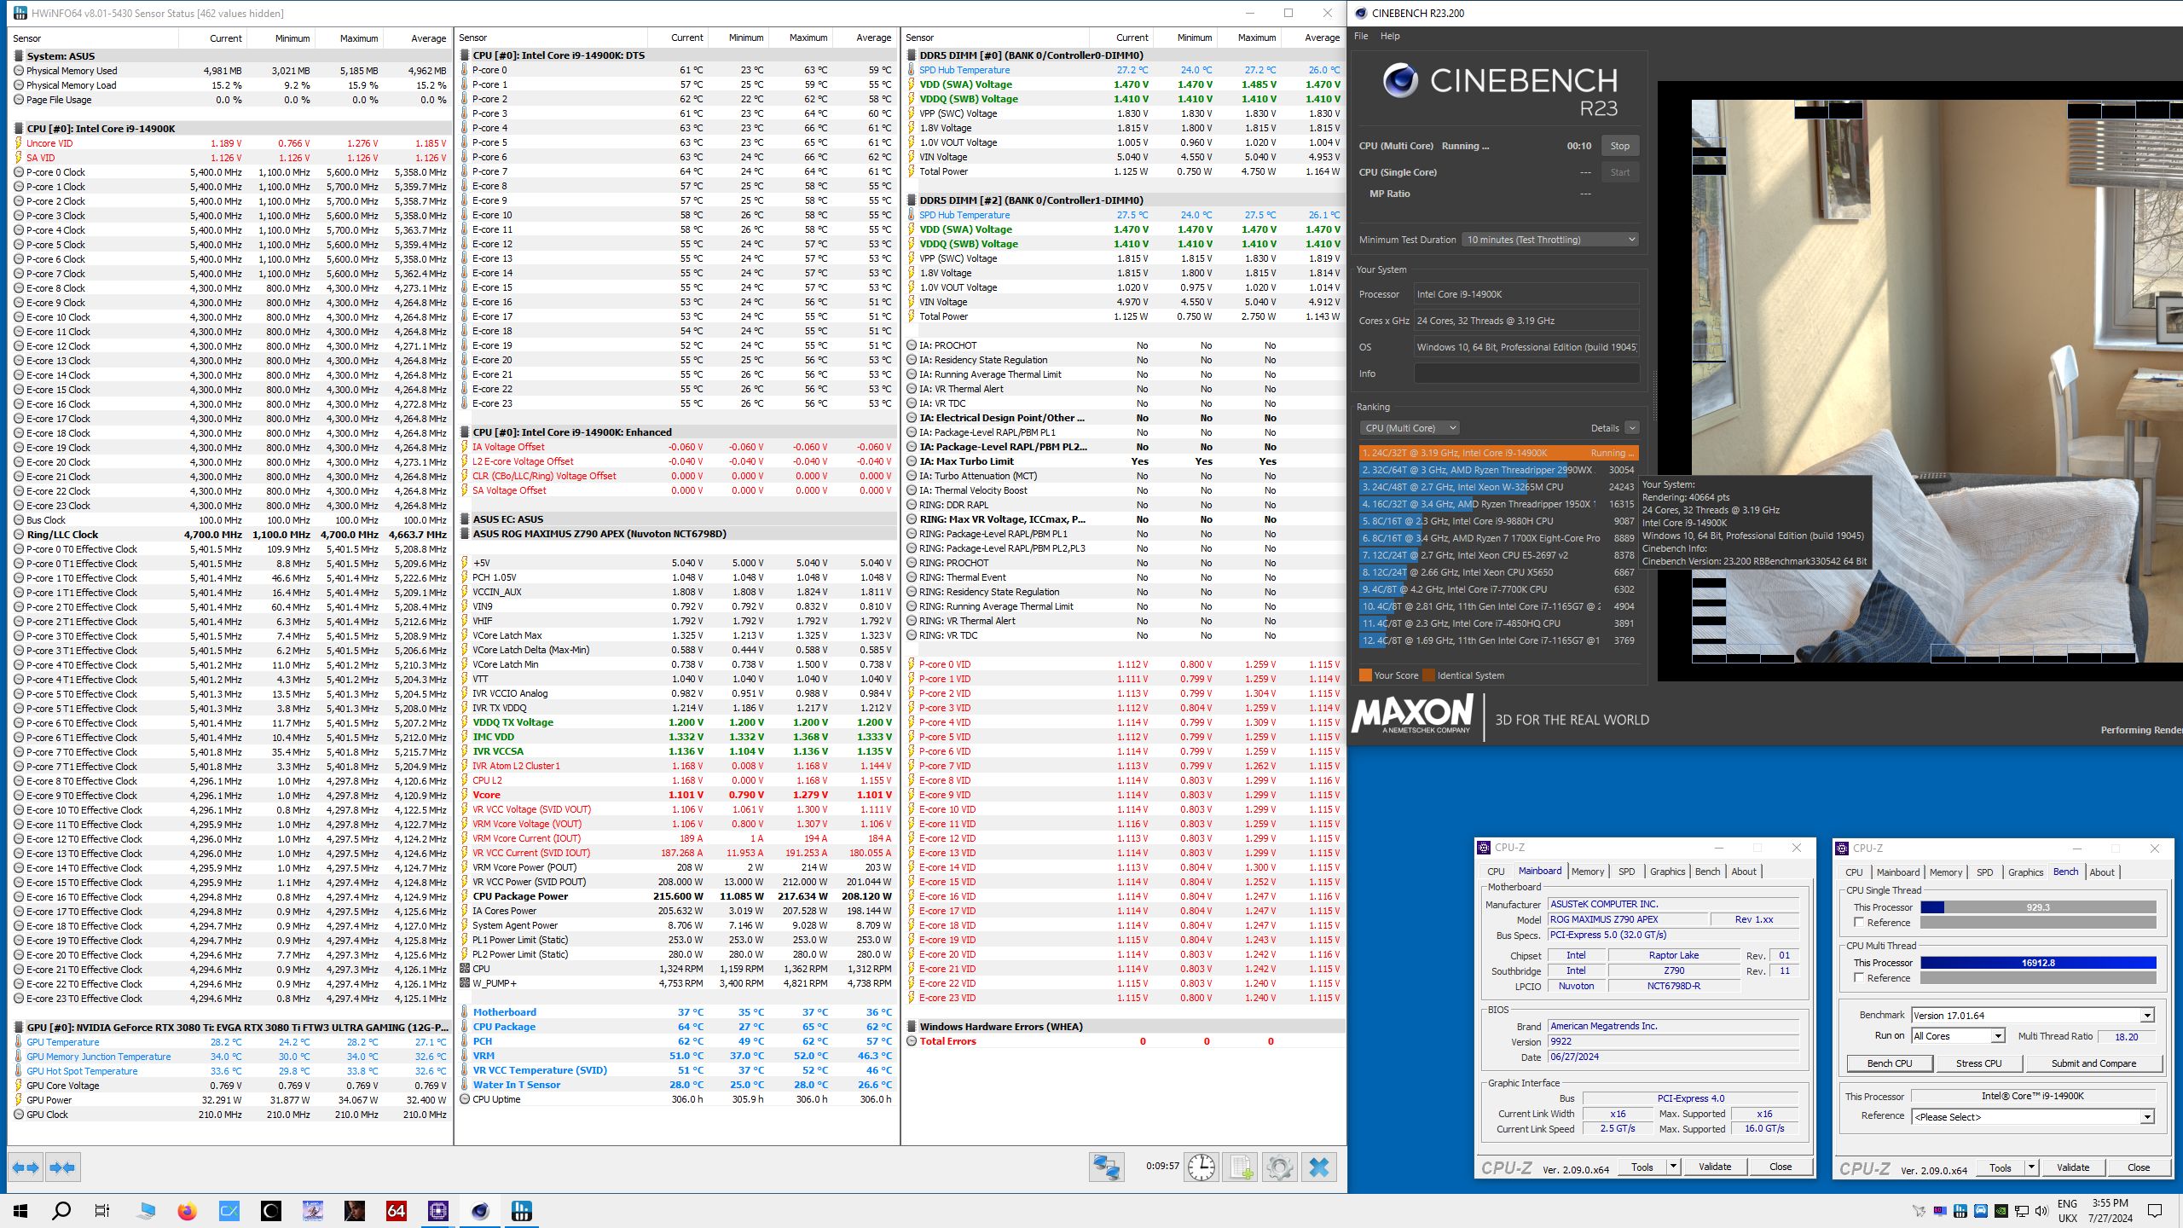Open the Benchmark version 17.01.64 dropdown
The height and width of the screenshot is (1228, 2183).
click(2033, 1016)
